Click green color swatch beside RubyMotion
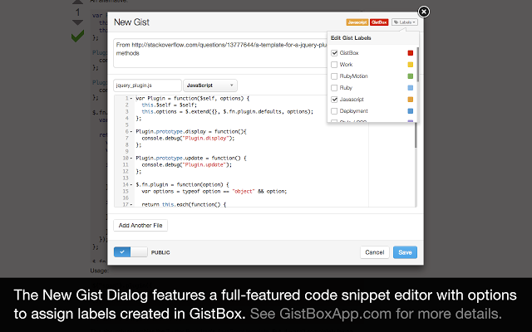This screenshot has width=532, height=332. coord(410,76)
